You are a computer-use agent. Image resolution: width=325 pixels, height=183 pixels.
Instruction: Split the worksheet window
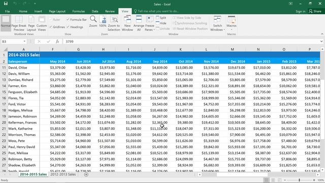click(x=161, y=18)
